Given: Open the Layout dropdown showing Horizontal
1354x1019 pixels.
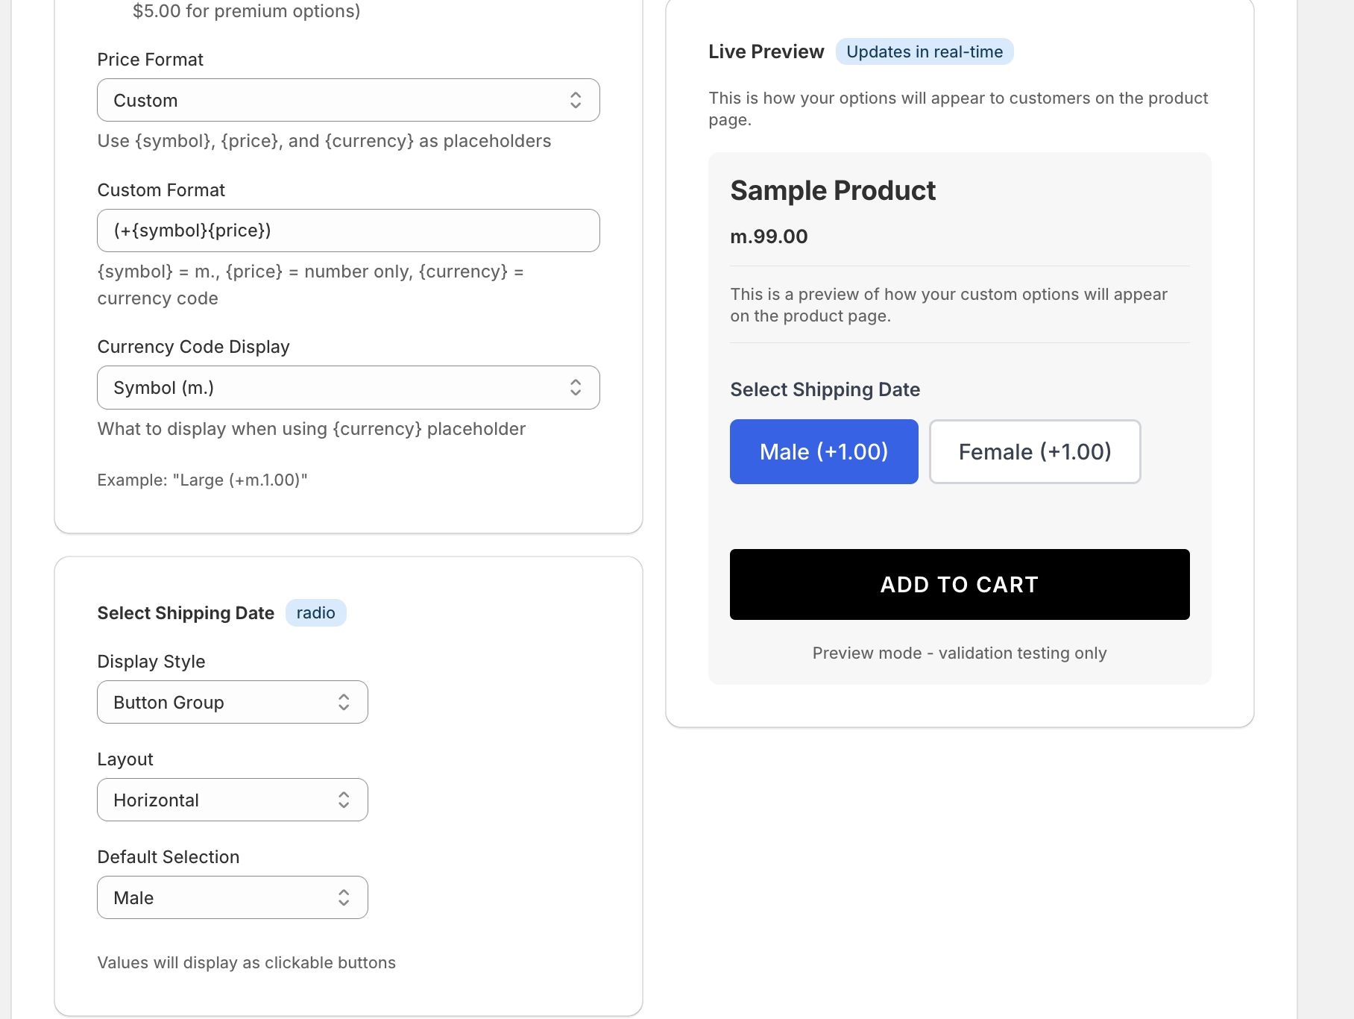Looking at the screenshot, I should coord(232,800).
